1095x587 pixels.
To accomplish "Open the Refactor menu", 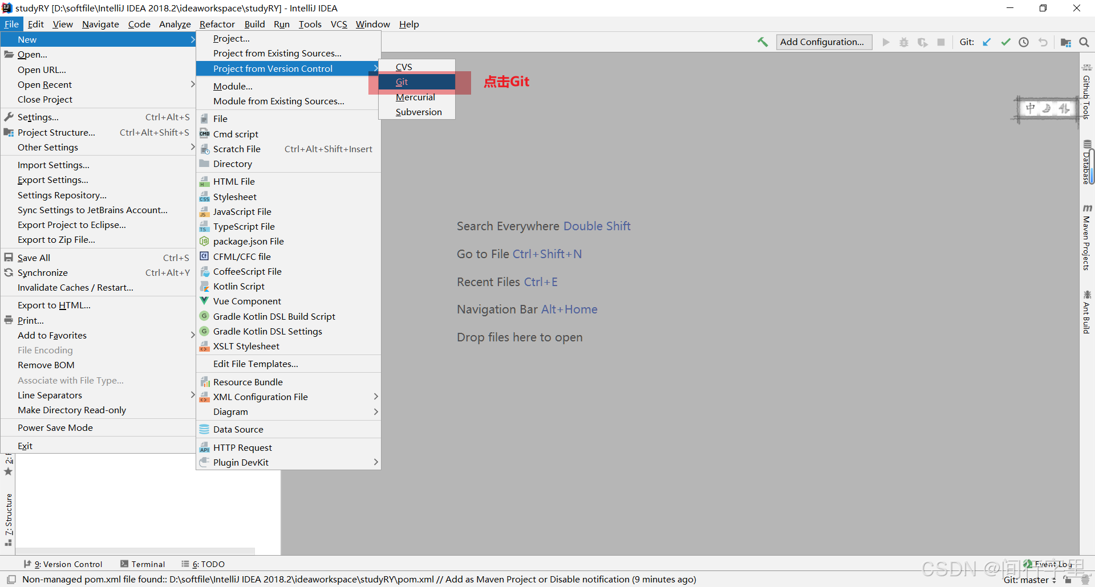I will (217, 24).
